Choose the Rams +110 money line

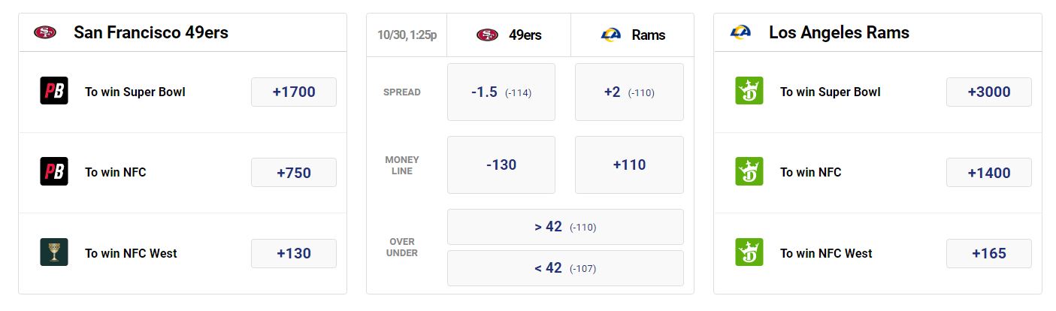point(629,165)
